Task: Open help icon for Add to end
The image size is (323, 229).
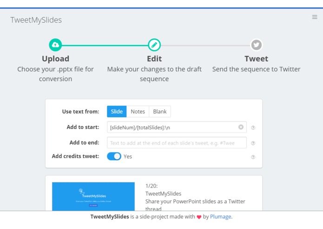Action: [253, 143]
